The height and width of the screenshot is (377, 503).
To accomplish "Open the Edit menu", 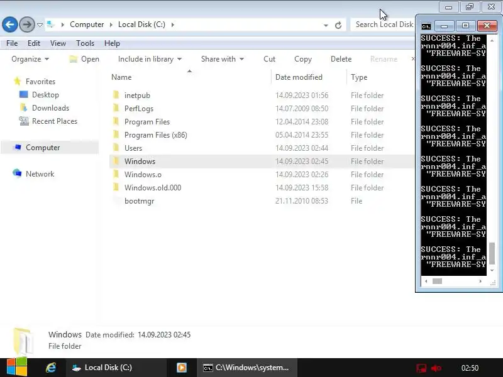I will click(x=34, y=43).
